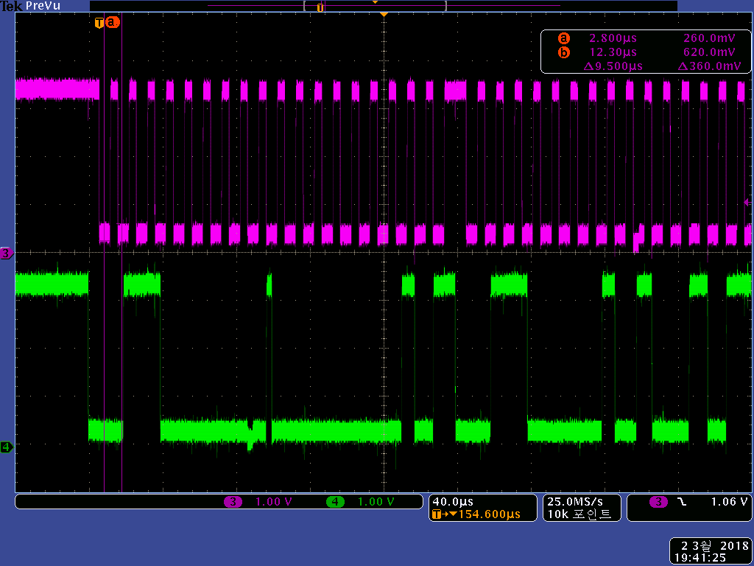
Task: Click the right bracket of record view bar
Action: click(445, 6)
